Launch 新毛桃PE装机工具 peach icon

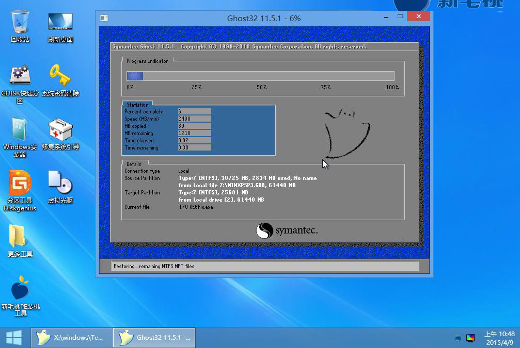[x=20, y=296]
